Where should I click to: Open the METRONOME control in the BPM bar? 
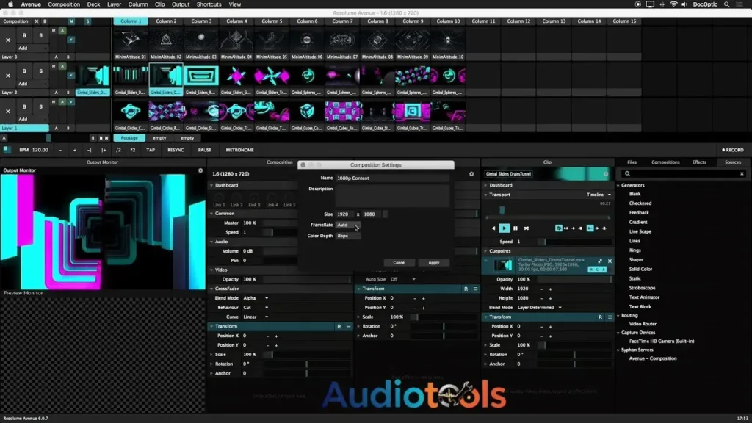[241, 151]
